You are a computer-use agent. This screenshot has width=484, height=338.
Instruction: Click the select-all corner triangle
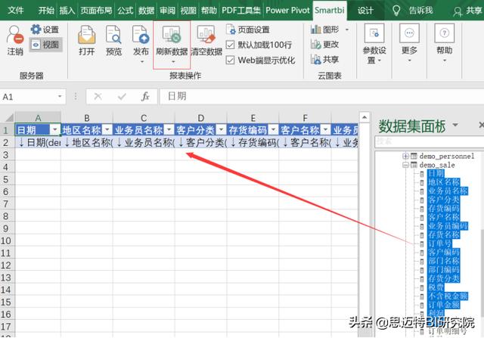click(8, 118)
